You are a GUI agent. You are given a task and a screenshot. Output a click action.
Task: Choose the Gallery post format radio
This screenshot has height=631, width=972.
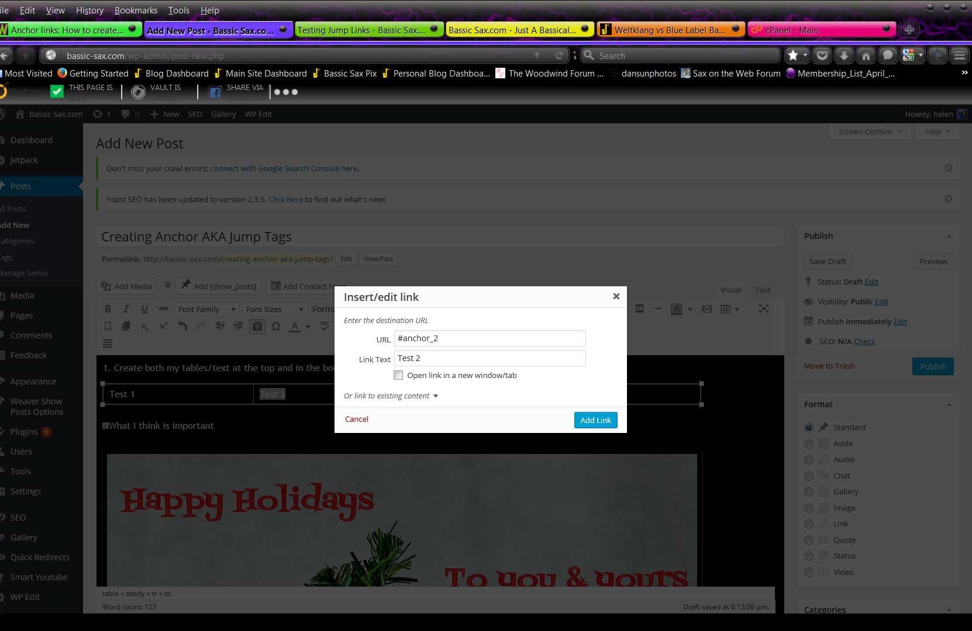pyautogui.click(x=809, y=492)
